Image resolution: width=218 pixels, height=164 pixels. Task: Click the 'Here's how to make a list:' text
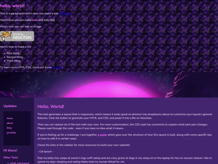(x=16, y=47)
